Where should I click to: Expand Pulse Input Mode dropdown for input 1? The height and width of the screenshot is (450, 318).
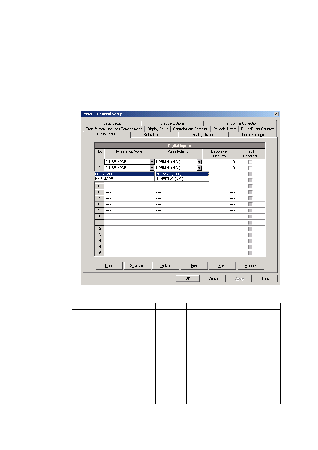pyautogui.click(x=152, y=162)
